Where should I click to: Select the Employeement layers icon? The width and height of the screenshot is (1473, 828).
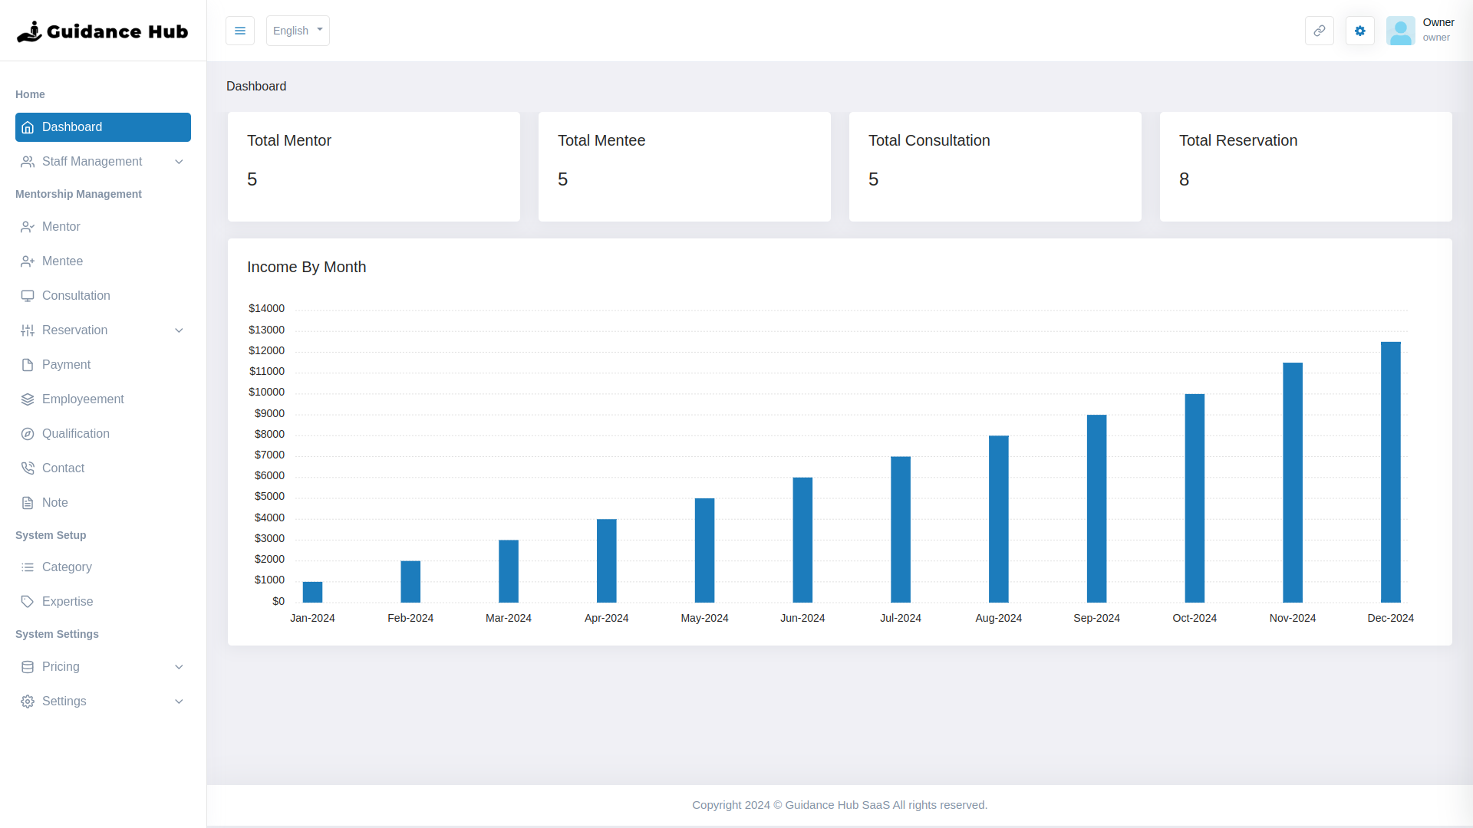(28, 399)
